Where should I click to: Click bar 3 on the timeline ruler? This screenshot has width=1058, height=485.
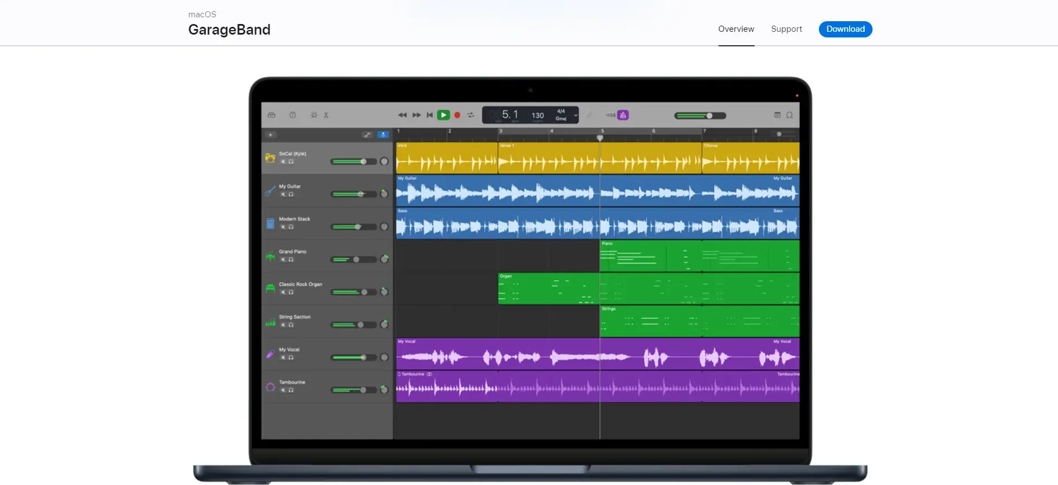pyautogui.click(x=501, y=131)
